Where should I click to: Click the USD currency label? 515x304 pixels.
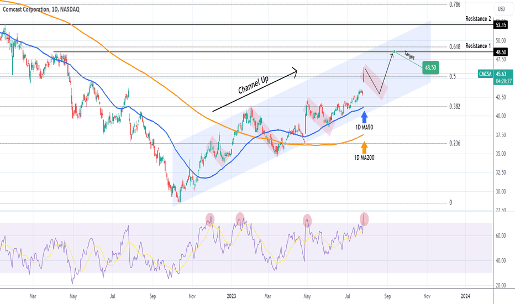[x=501, y=9]
